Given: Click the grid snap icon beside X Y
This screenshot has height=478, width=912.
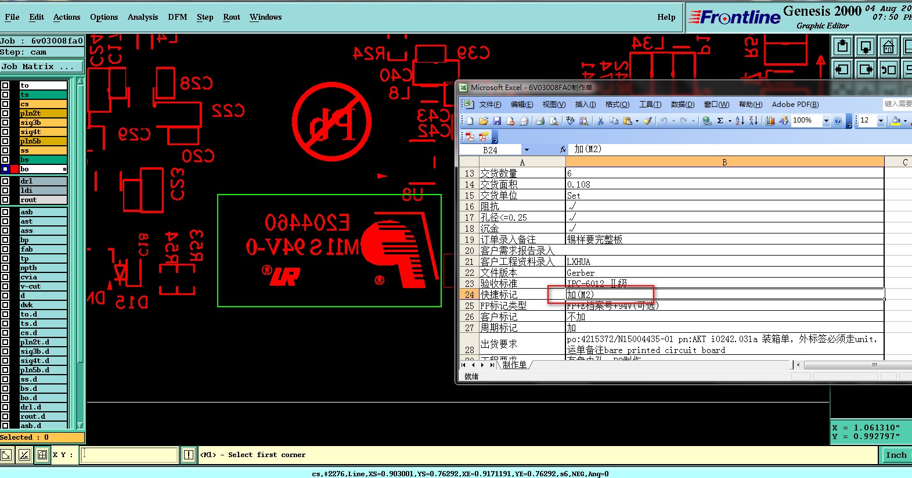Looking at the screenshot, I should coord(42,455).
